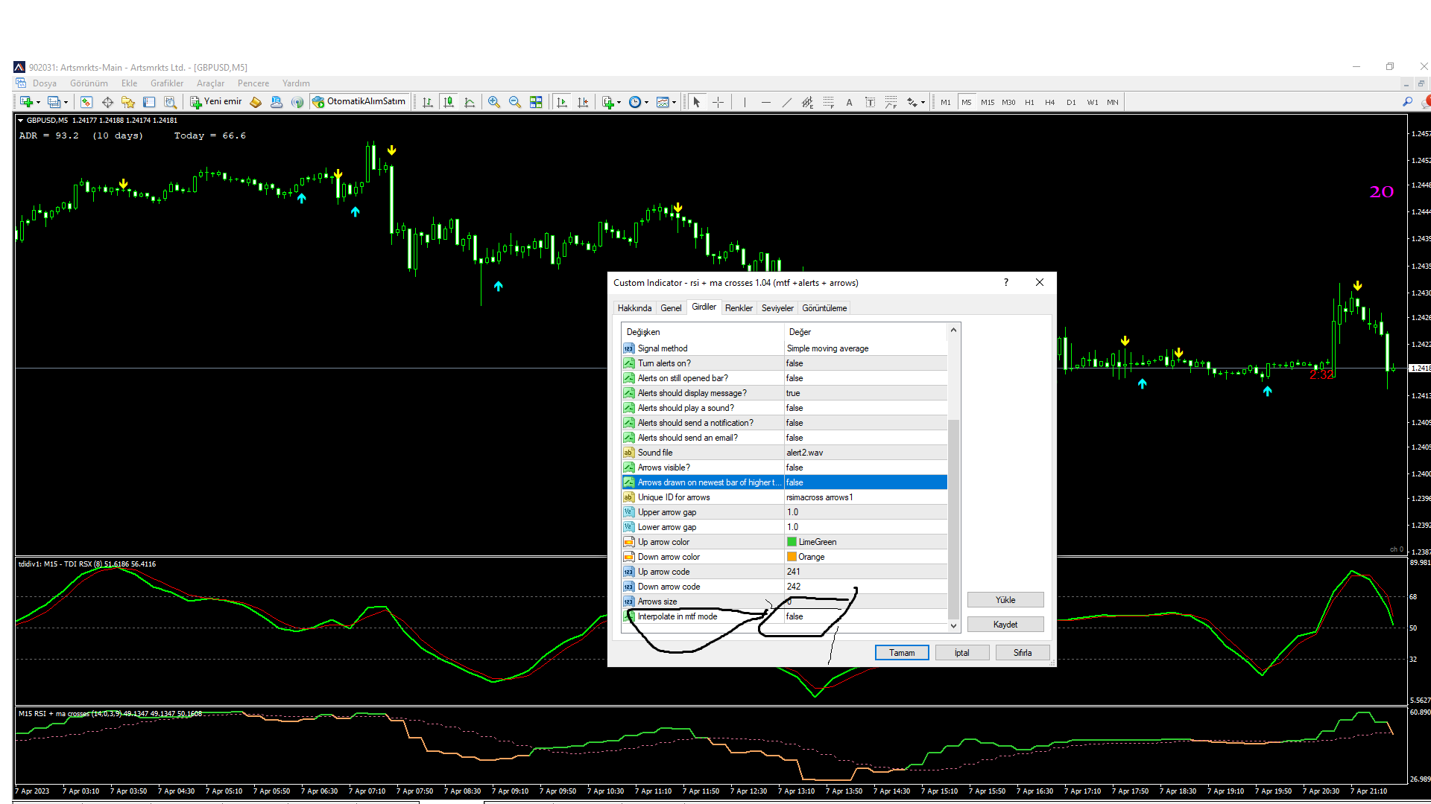Select the 'Turn alerts on?' false value

point(795,363)
